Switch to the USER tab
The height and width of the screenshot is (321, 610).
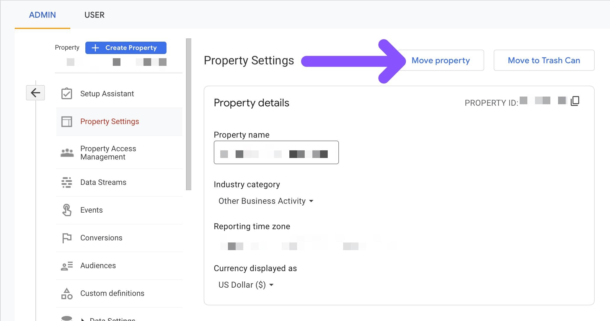point(94,15)
